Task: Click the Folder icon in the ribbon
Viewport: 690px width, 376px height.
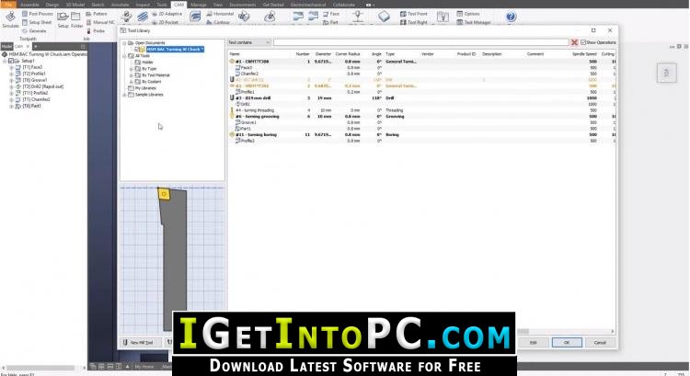Action: point(76,17)
